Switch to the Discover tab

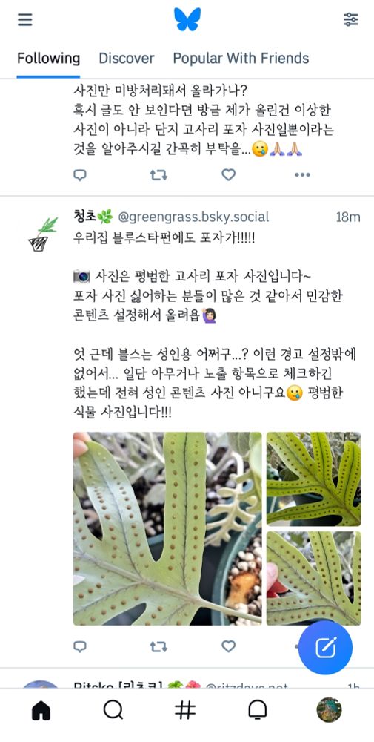(127, 58)
